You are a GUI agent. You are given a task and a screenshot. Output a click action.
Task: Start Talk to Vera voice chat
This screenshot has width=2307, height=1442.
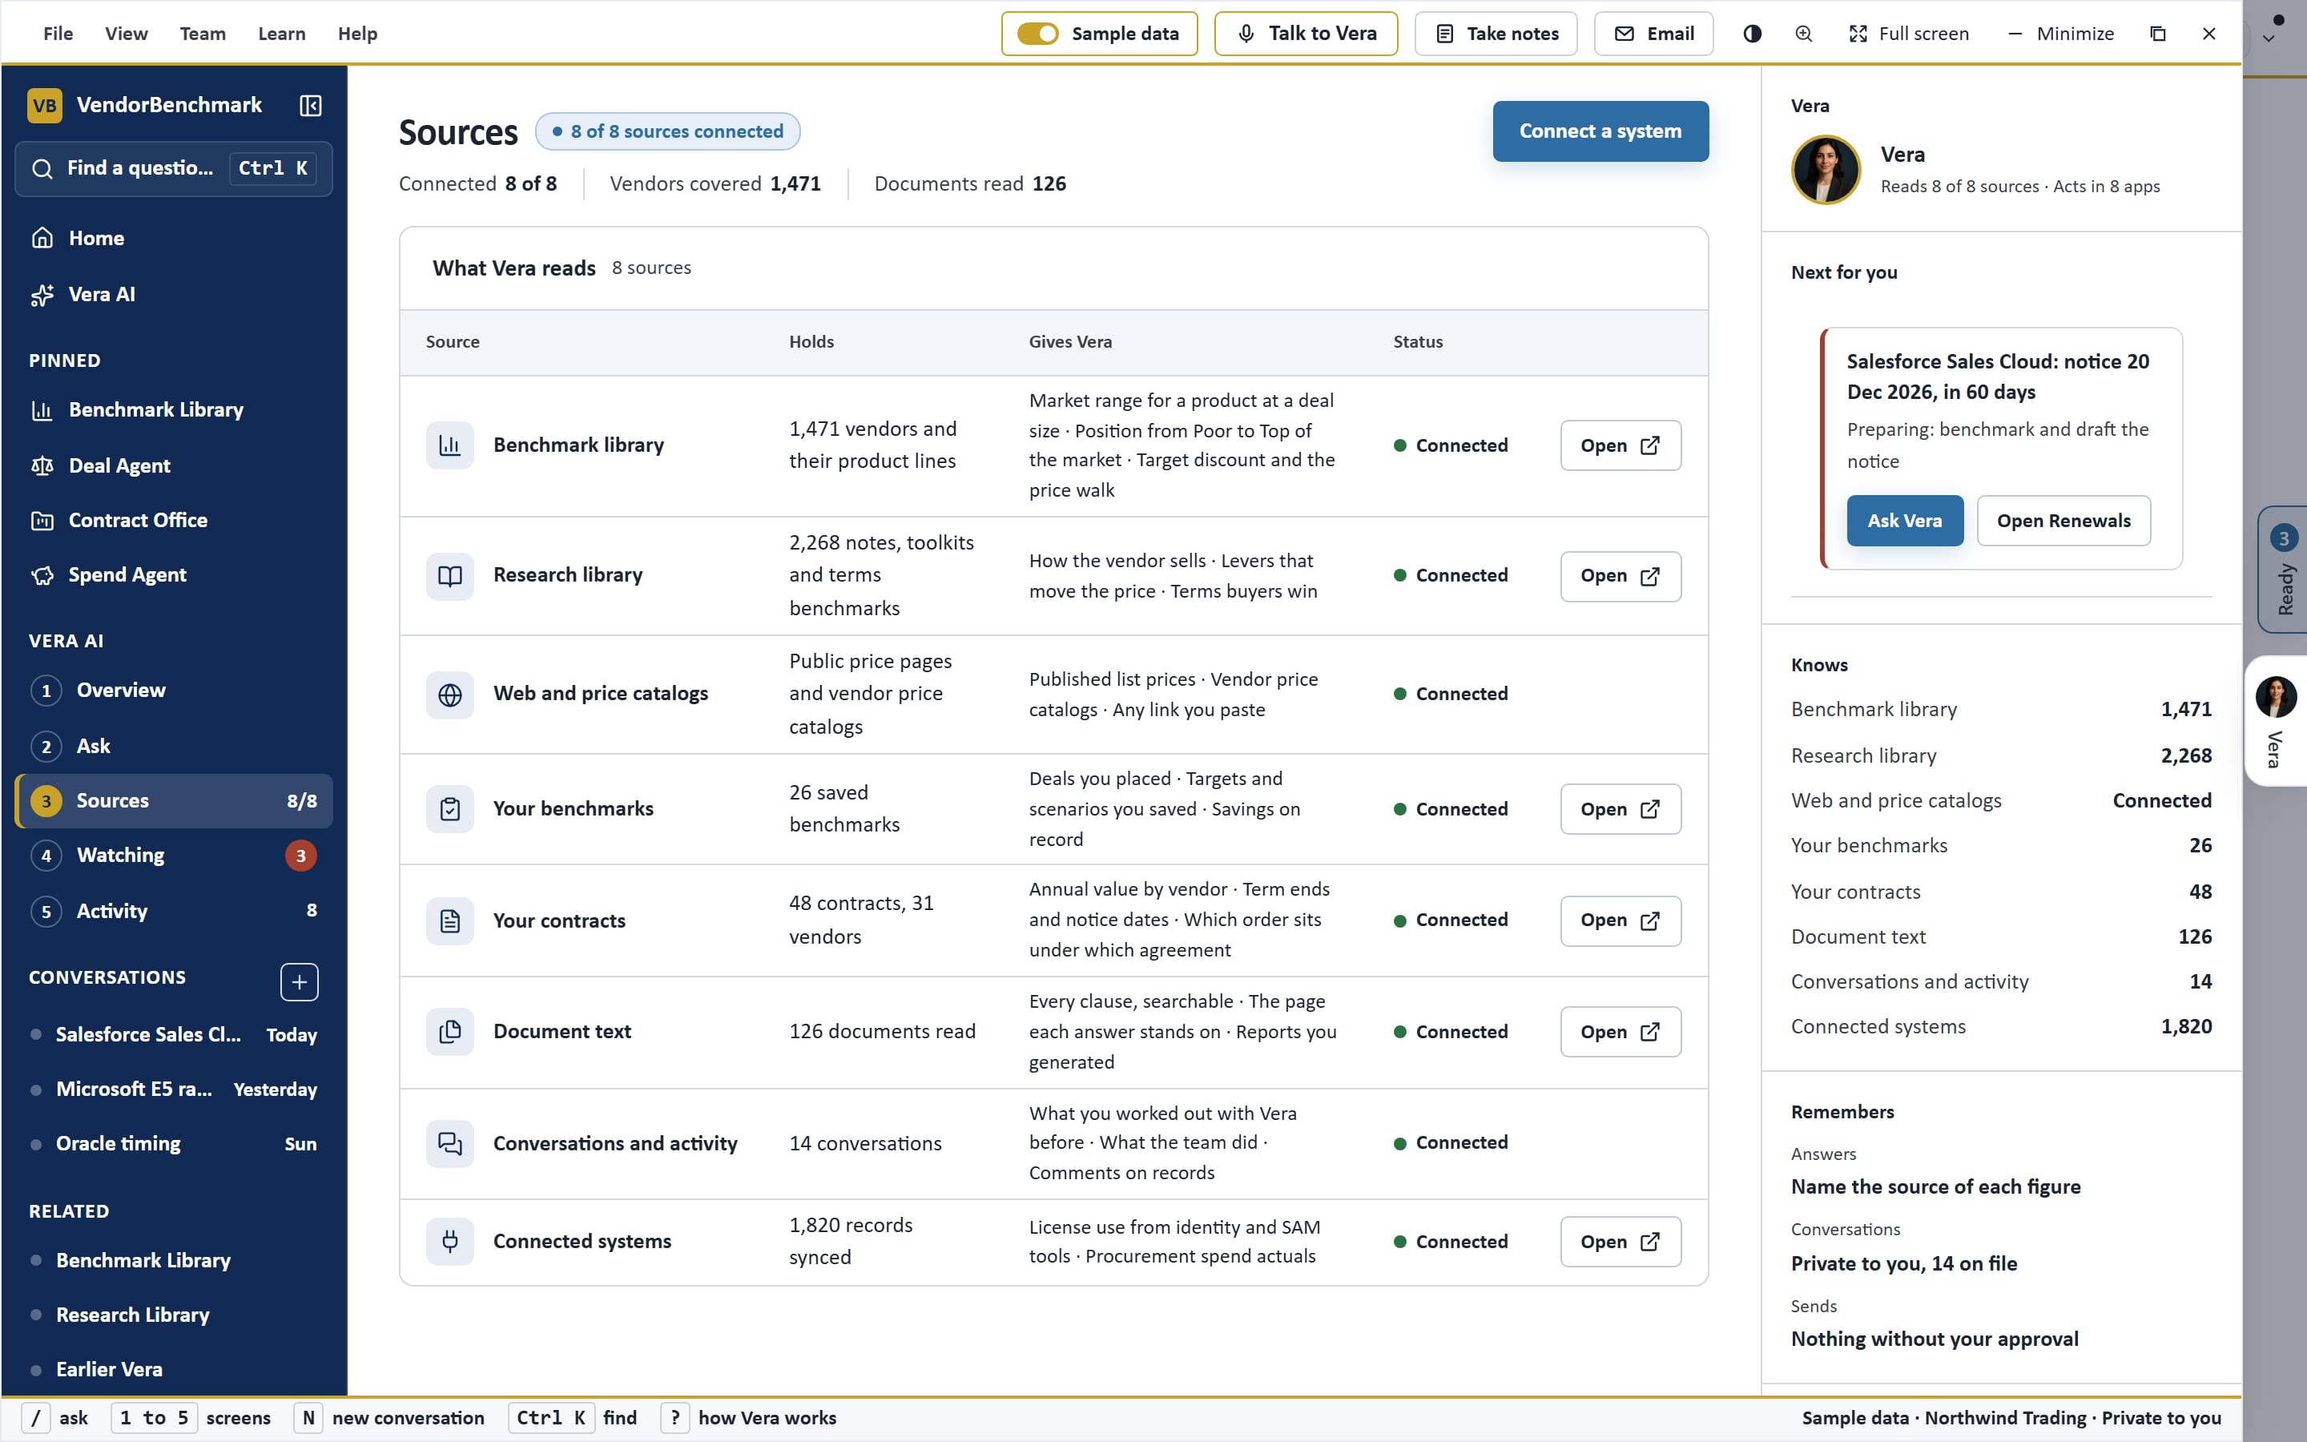pyautogui.click(x=1306, y=34)
